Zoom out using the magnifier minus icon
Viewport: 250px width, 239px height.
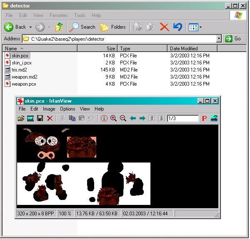point(123,118)
